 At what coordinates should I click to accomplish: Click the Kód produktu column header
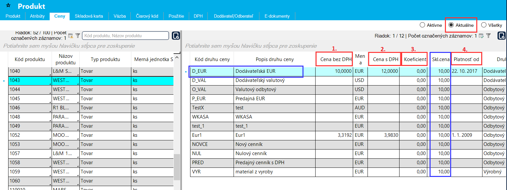[30, 59]
